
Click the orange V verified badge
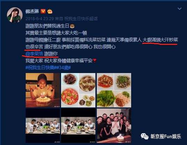[43, 11]
